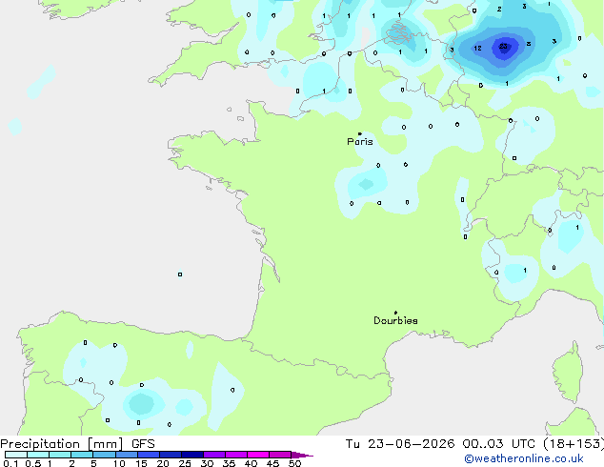This screenshot has width=604, height=467.
Task: Select the 25–30 mm dark blue legend swatch
Action: (192, 455)
